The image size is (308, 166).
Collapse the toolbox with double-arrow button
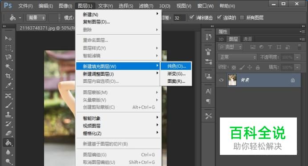coord(4,26)
